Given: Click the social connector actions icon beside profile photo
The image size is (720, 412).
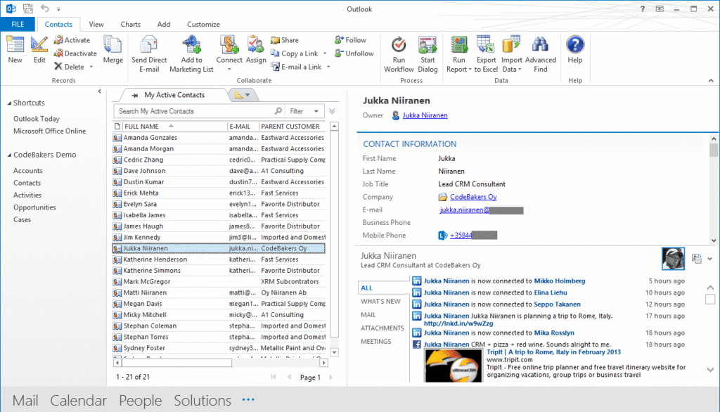Looking at the screenshot, I should 697,259.
